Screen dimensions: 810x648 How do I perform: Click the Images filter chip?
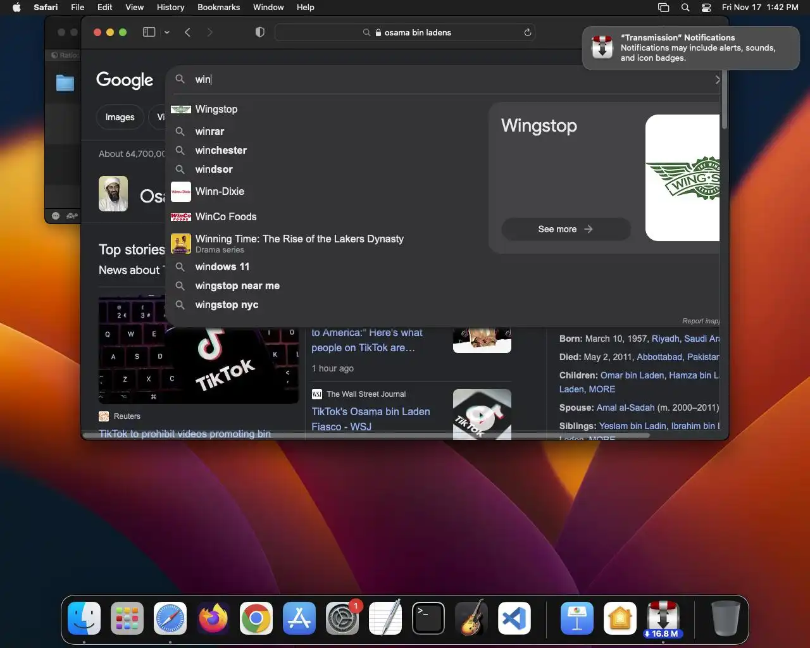(120, 117)
